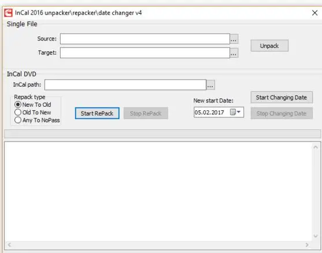Click the progress bar above the log
The image size is (322, 253).
point(162,134)
